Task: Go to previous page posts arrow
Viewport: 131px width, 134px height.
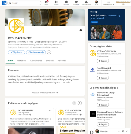Action: pyautogui.click(x=74, y=103)
